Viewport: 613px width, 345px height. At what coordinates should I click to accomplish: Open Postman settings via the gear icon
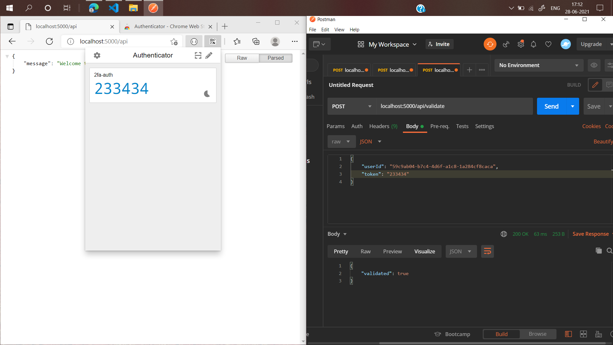[521, 44]
